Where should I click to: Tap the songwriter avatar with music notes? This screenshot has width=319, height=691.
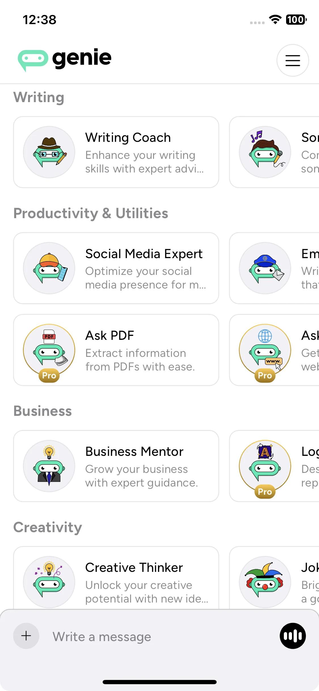tap(265, 152)
